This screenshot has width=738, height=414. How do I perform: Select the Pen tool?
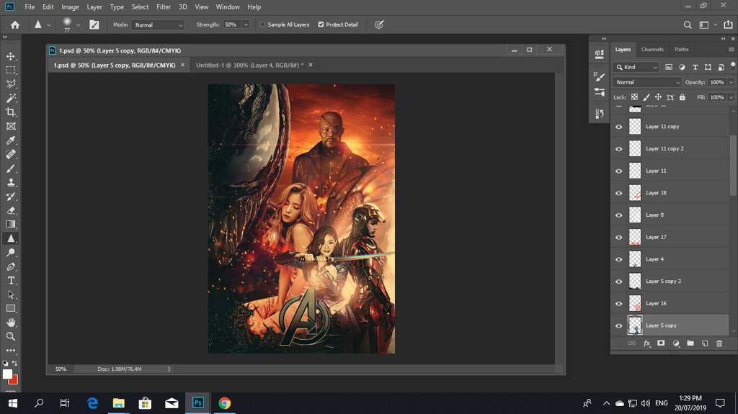coord(11,266)
